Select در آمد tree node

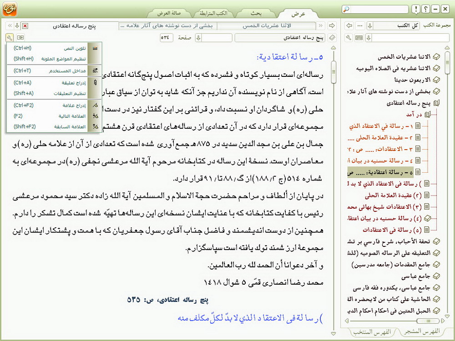coord(414,115)
